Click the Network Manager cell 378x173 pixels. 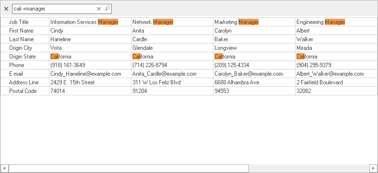(172, 22)
